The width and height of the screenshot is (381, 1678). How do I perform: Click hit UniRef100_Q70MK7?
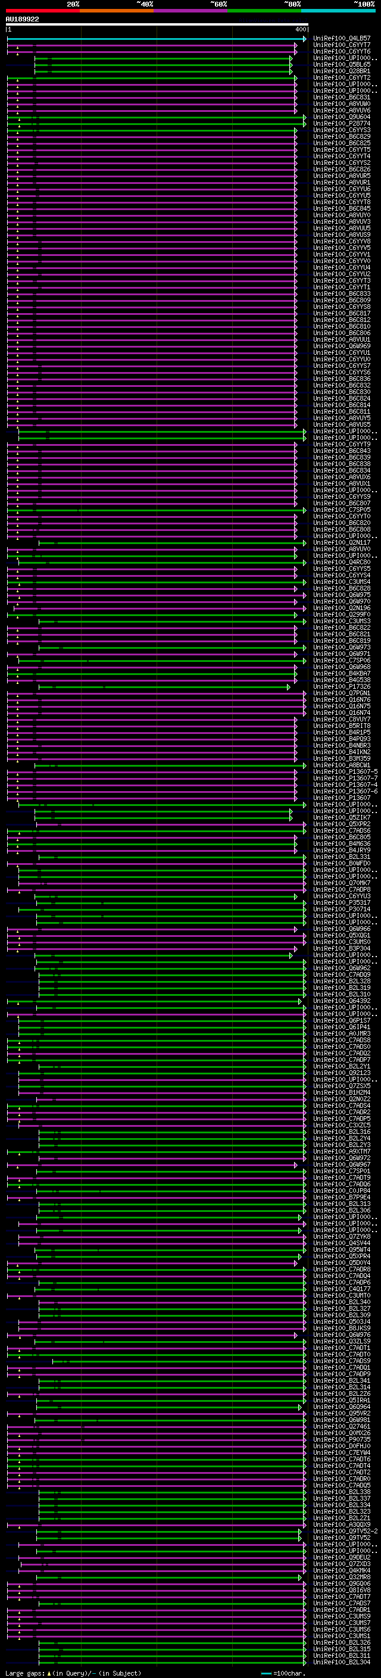tap(342, 883)
